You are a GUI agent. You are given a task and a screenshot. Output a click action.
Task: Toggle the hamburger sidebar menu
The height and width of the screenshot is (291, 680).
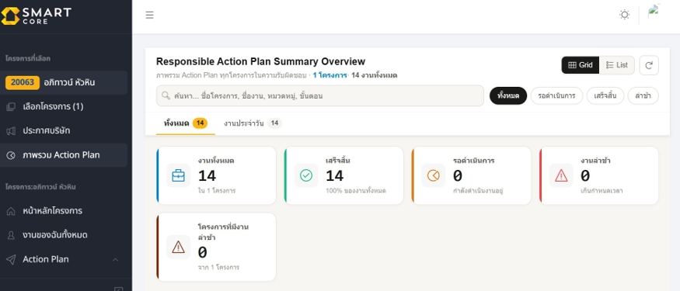(150, 16)
